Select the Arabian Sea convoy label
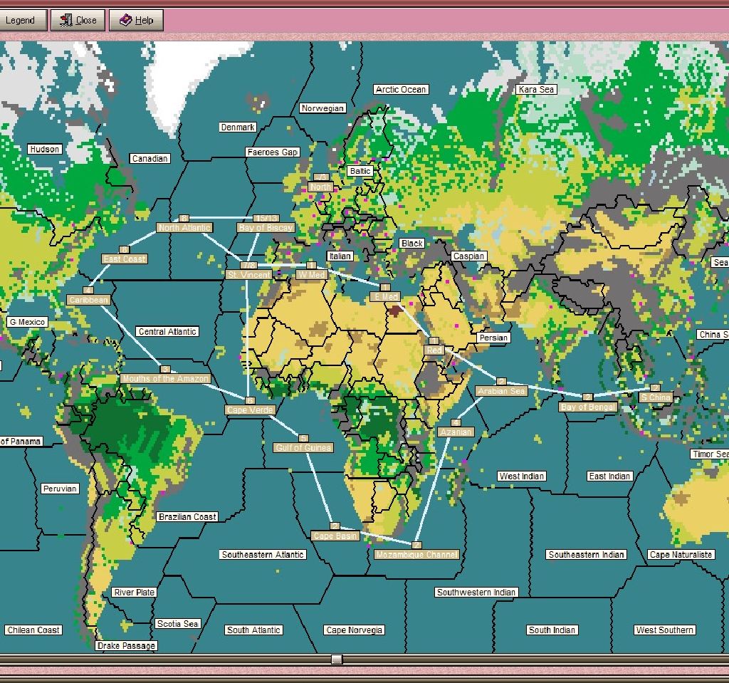The height and width of the screenshot is (683, 729). click(501, 391)
